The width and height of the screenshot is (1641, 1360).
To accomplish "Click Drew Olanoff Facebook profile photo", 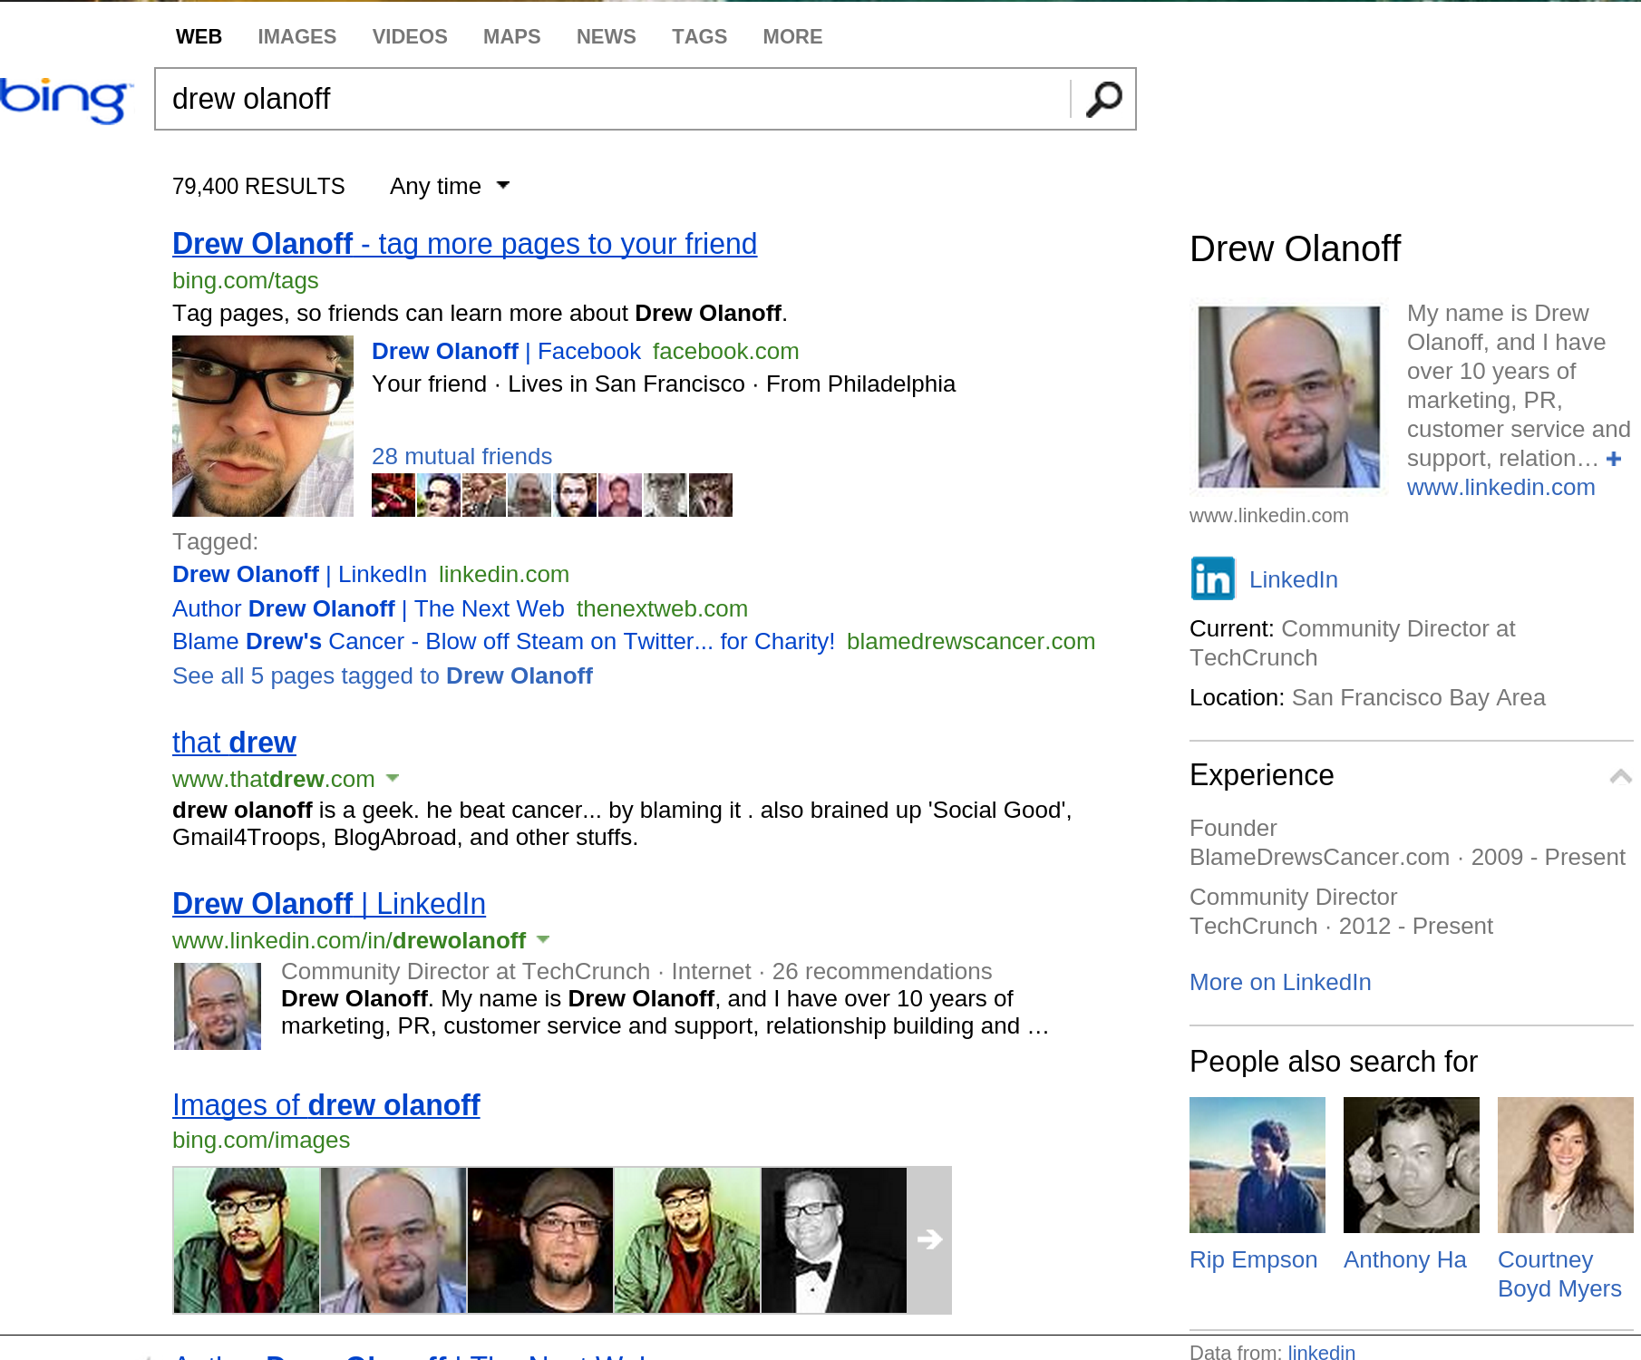I will [263, 426].
